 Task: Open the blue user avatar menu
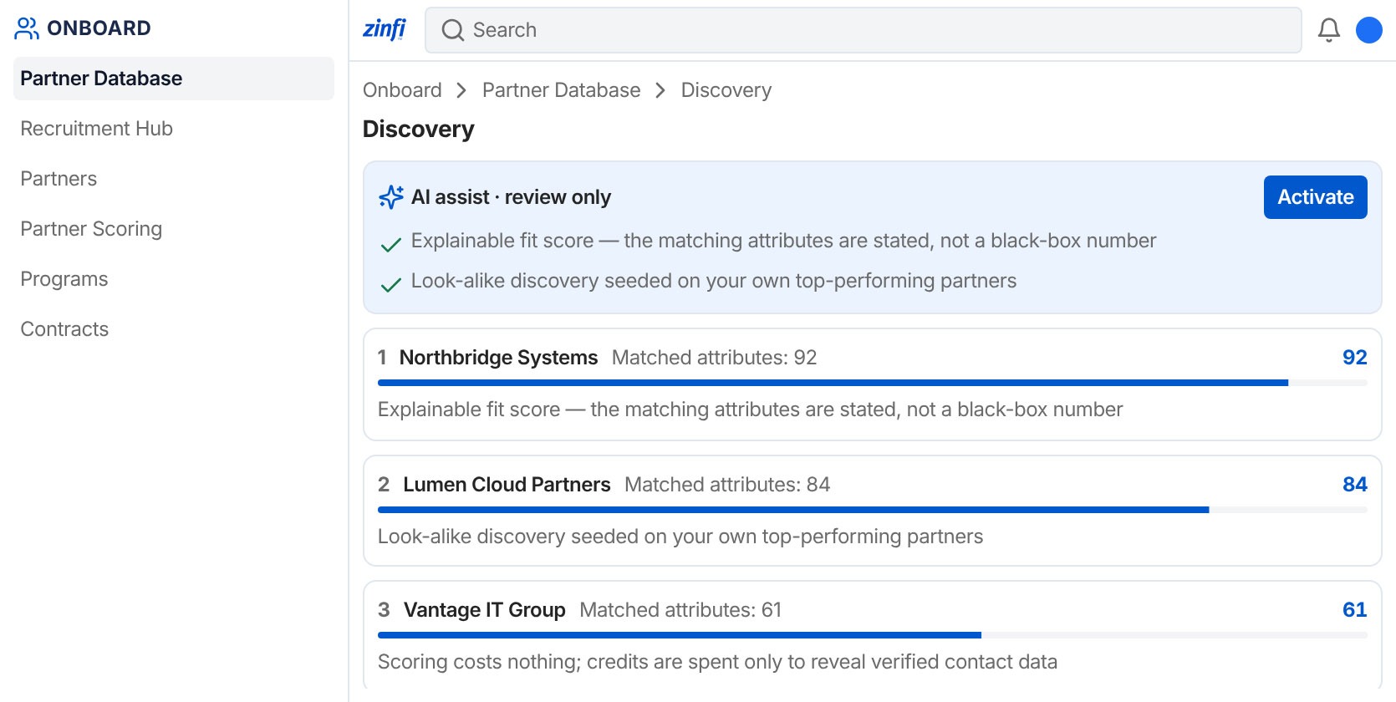1369,30
